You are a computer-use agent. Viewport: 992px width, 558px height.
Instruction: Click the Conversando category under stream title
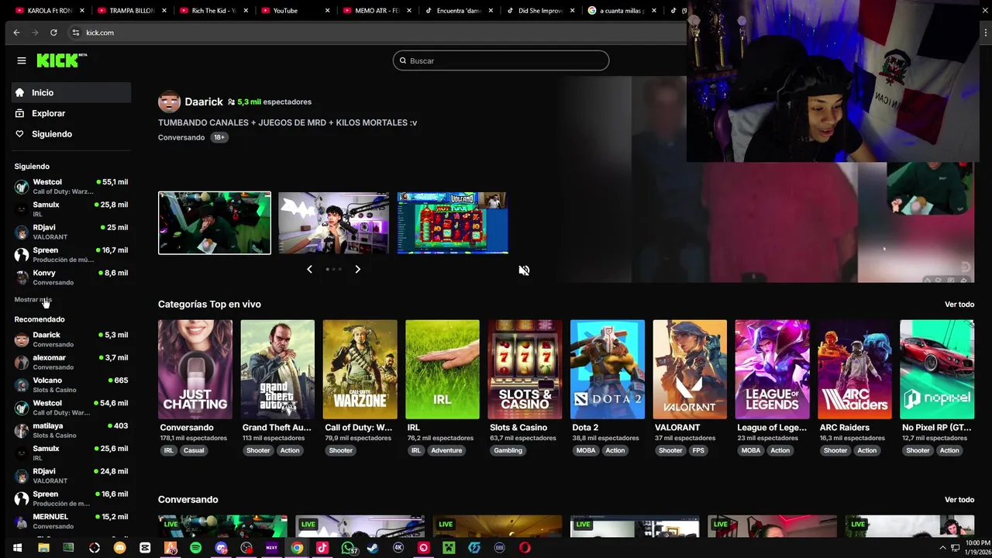pyautogui.click(x=181, y=137)
